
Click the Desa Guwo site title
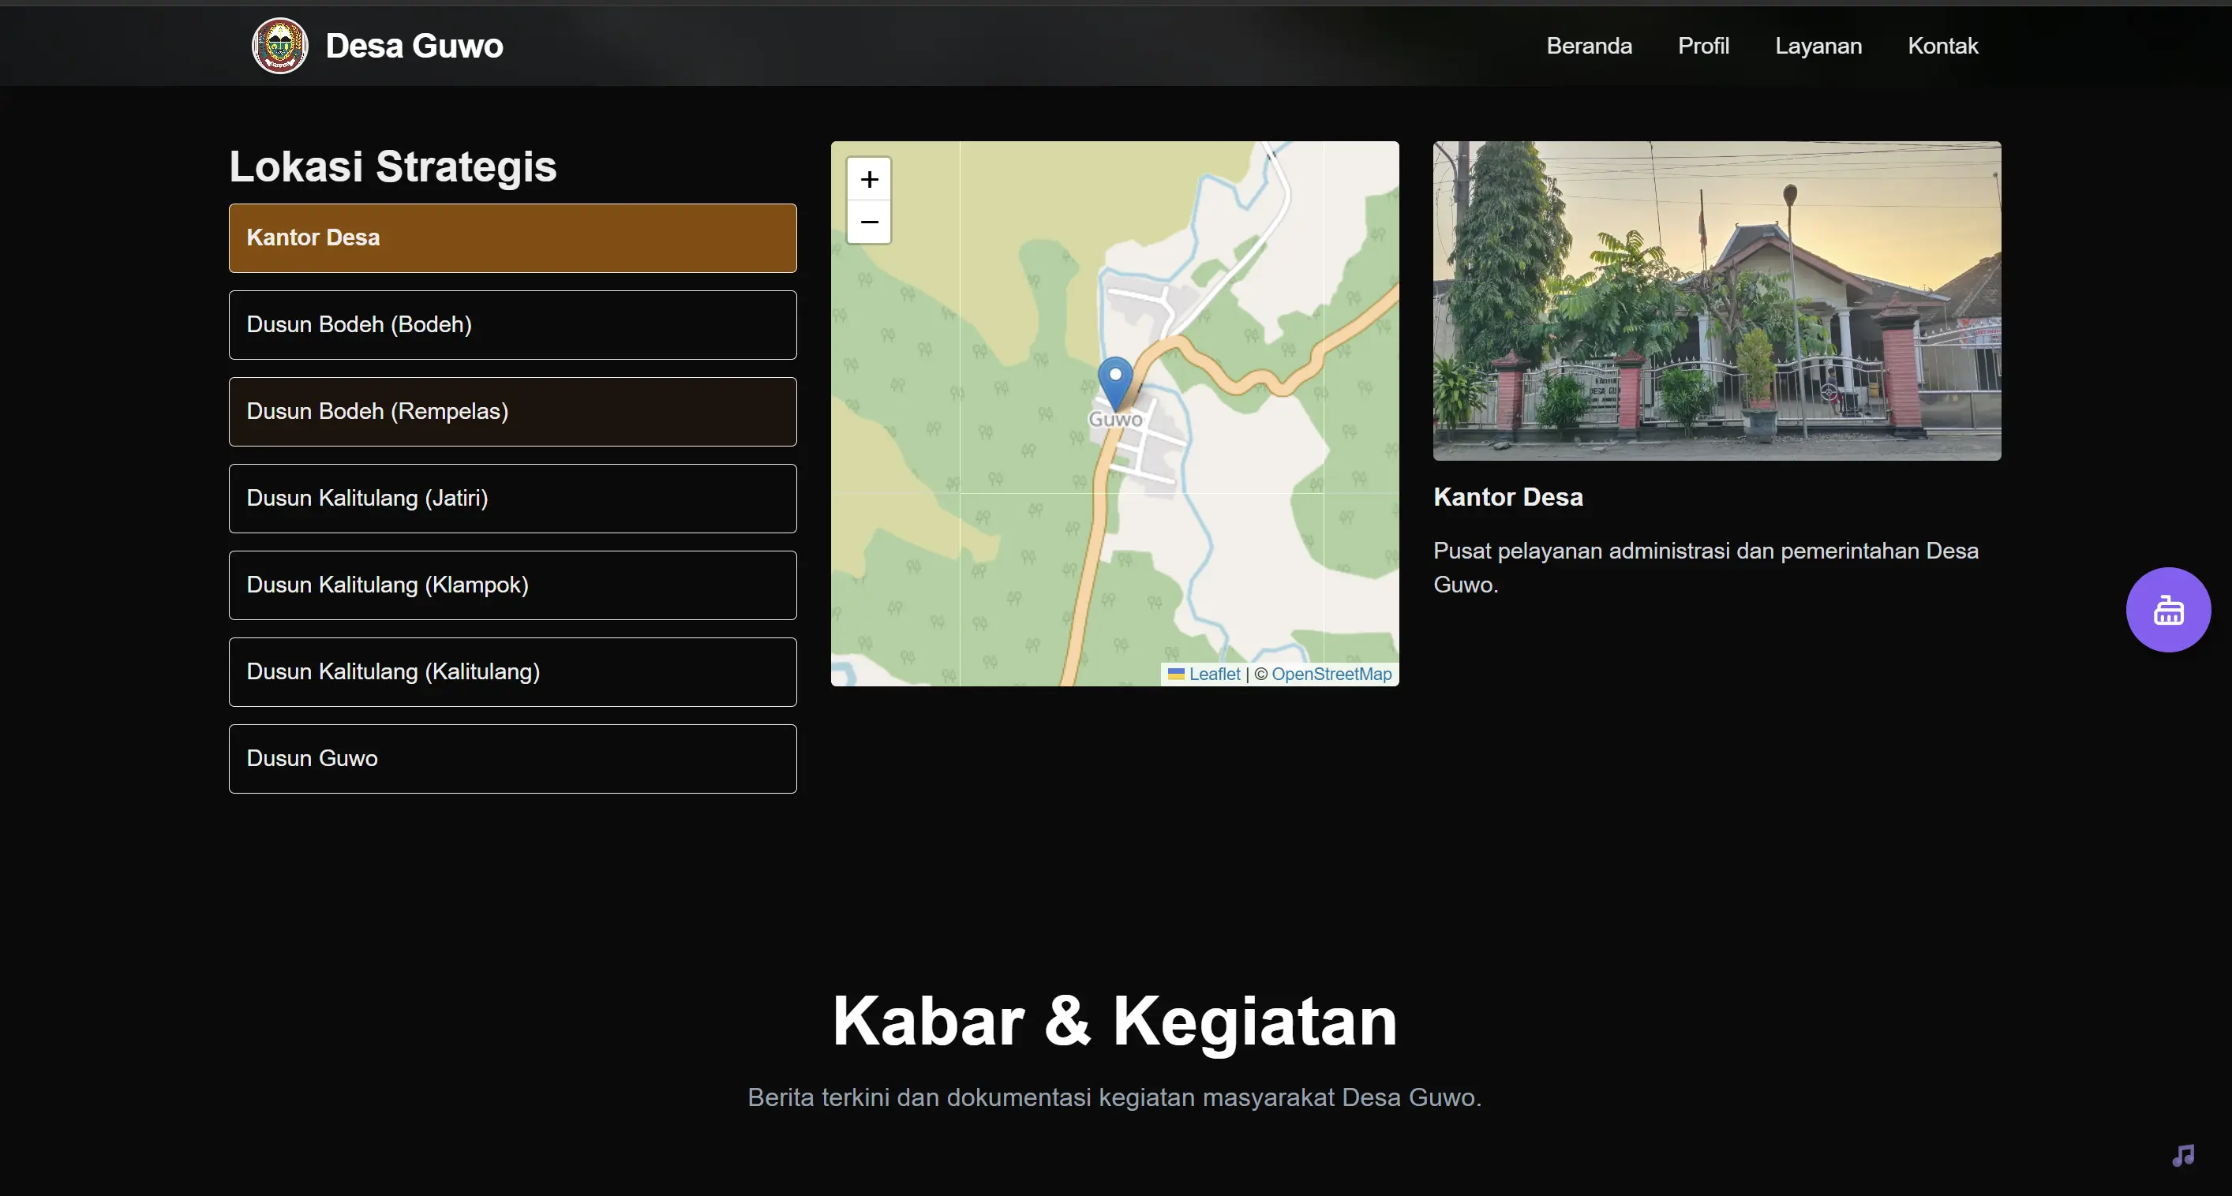pos(414,46)
